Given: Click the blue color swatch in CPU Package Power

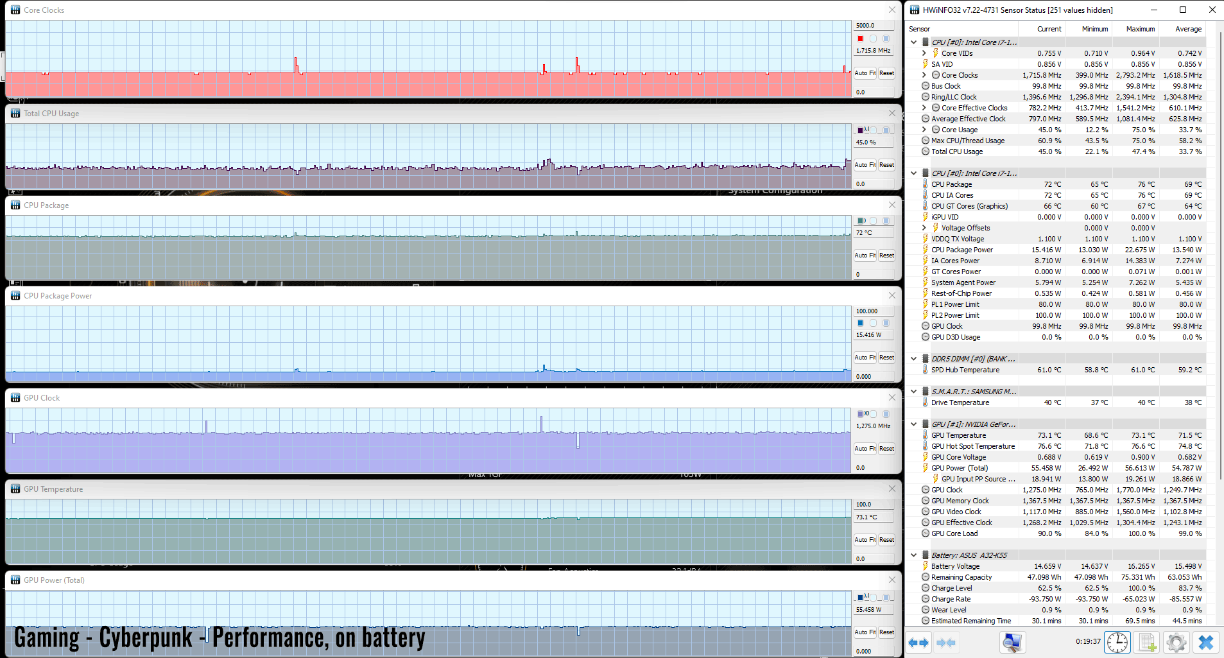Looking at the screenshot, I should coord(861,323).
